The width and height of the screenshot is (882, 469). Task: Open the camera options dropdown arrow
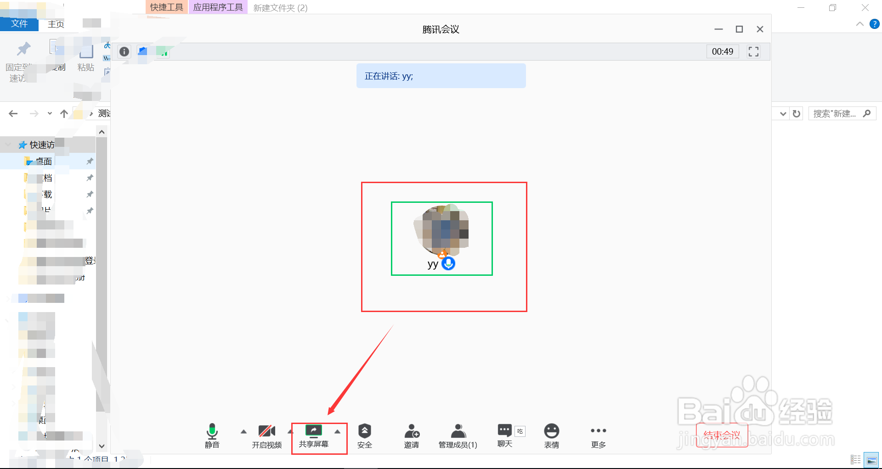tap(290, 431)
